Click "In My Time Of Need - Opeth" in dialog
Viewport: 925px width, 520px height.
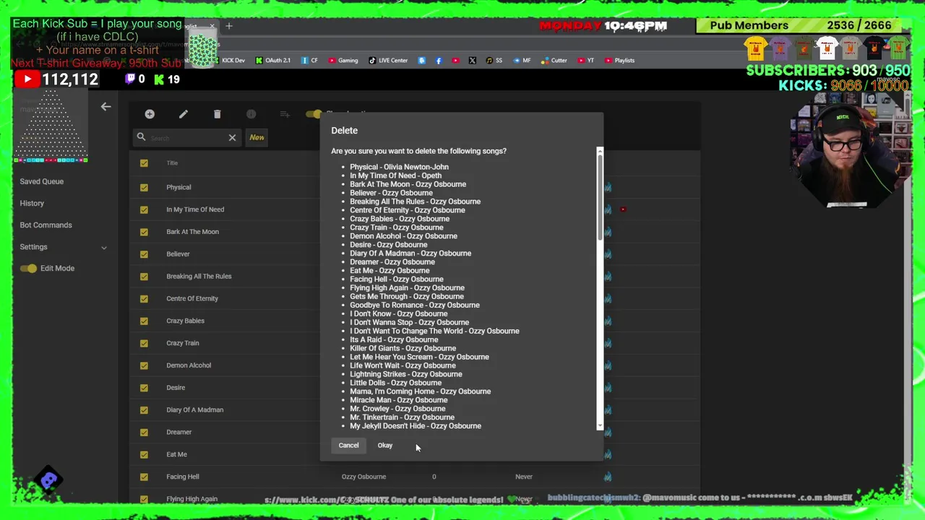point(396,175)
